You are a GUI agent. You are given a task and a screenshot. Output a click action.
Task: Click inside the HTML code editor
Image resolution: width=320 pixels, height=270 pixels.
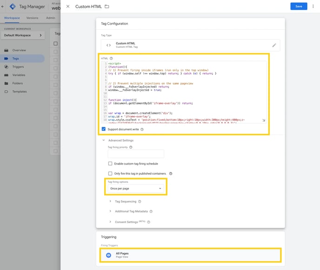point(184,92)
